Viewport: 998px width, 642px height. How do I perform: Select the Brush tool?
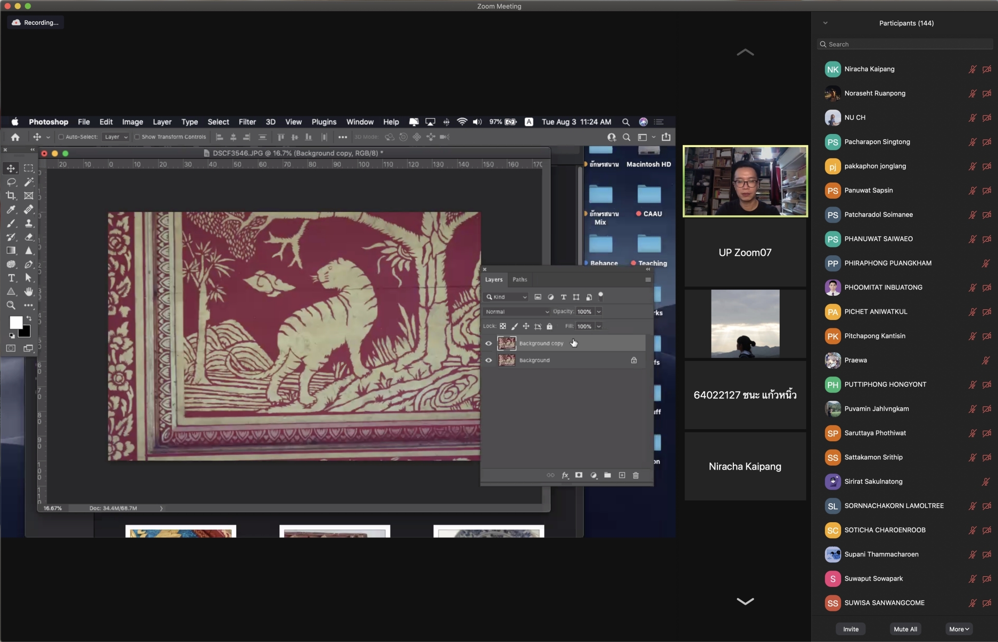click(x=11, y=223)
